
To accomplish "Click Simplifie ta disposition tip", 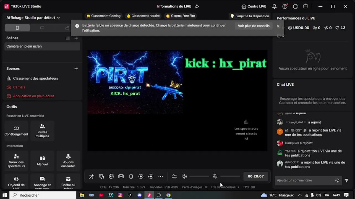I will pos(250,16).
